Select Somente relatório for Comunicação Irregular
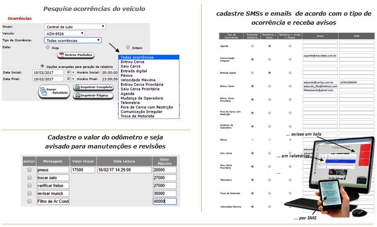The image size is (377, 227). pyautogui.click(x=252, y=59)
